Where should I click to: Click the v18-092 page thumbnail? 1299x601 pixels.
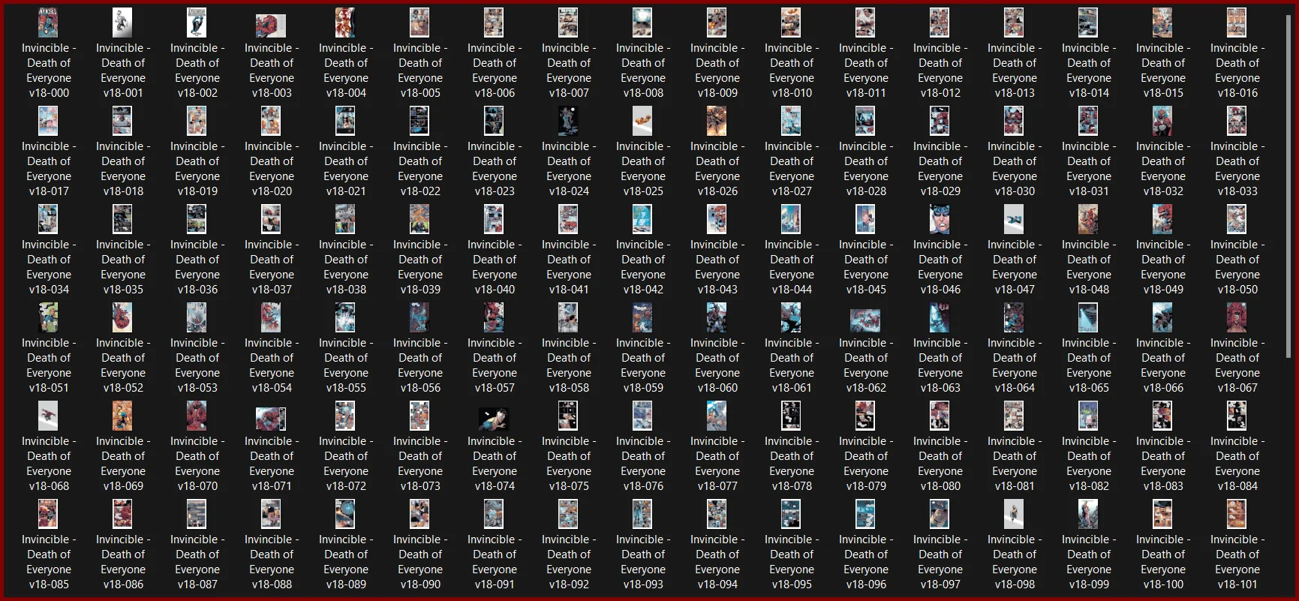click(x=568, y=514)
